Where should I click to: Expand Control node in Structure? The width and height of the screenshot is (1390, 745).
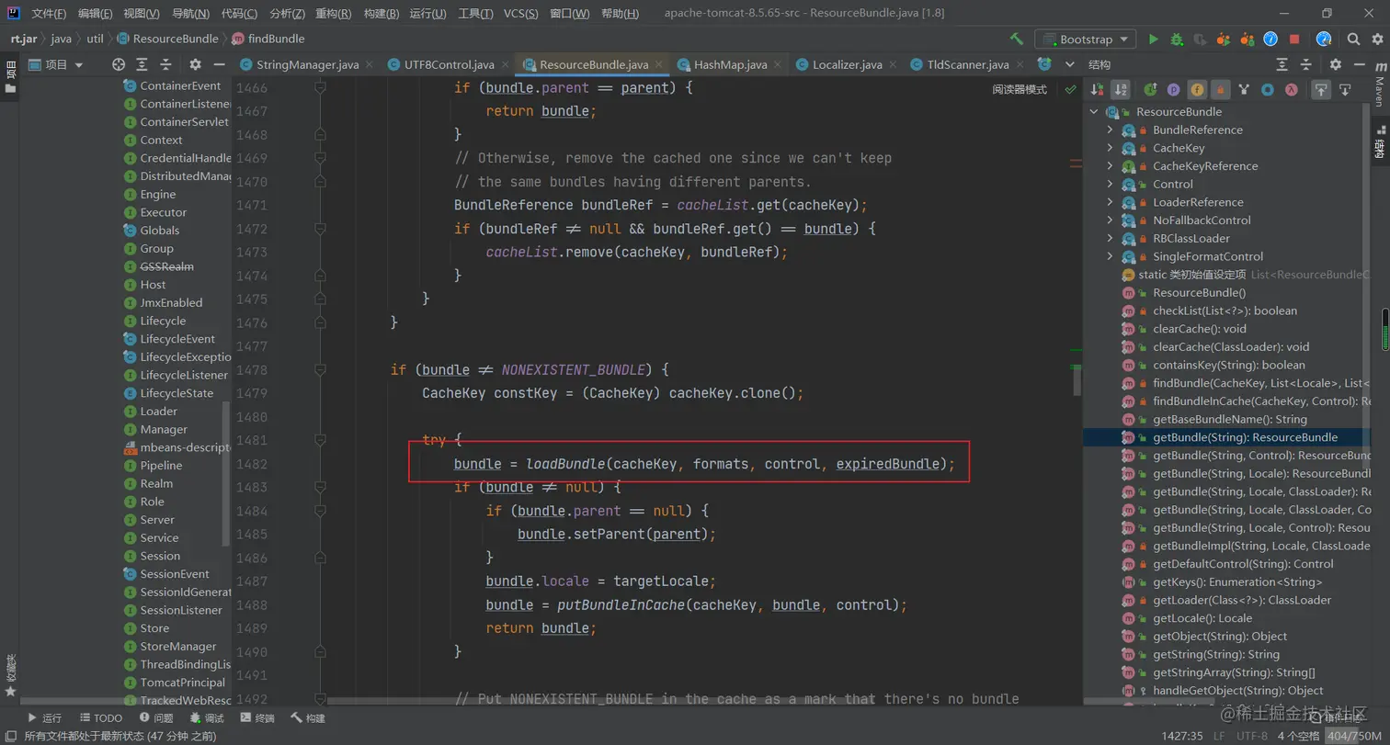coord(1111,184)
